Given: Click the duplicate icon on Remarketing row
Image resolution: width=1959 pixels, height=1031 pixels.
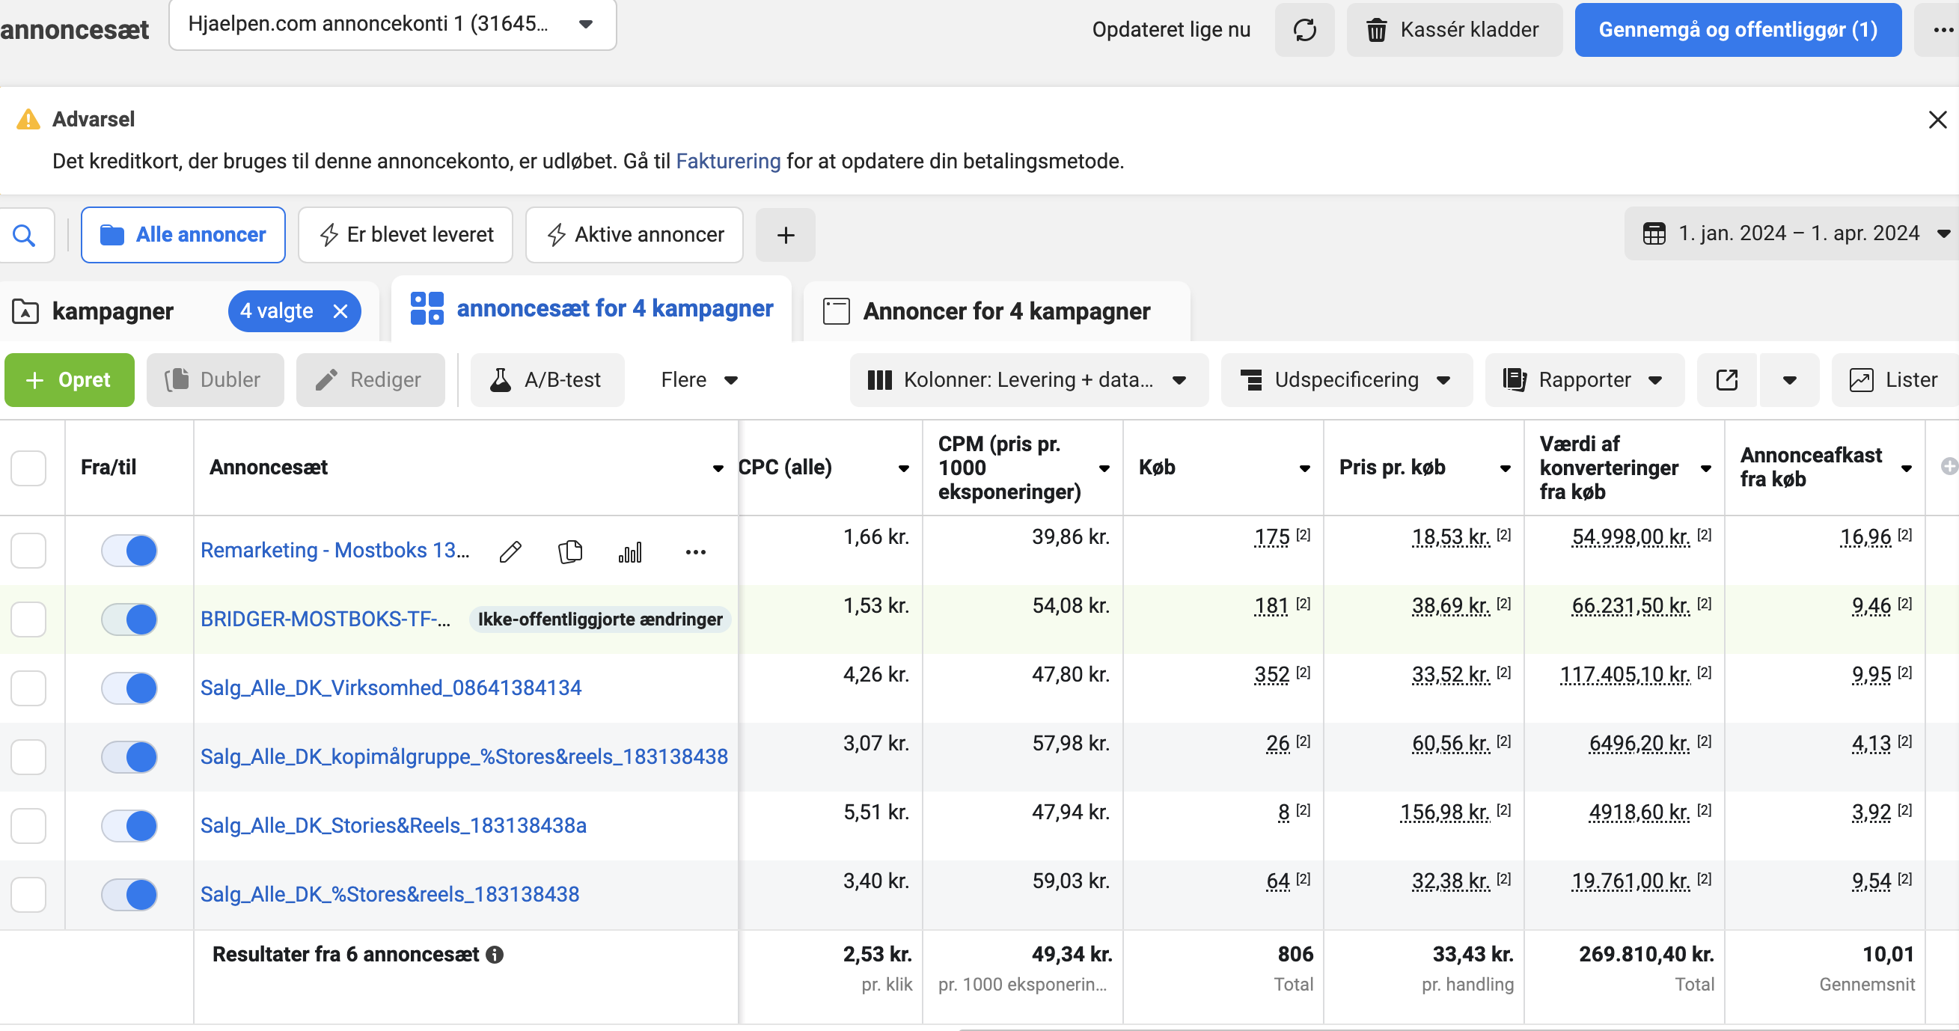Looking at the screenshot, I should tap(569, 551).
